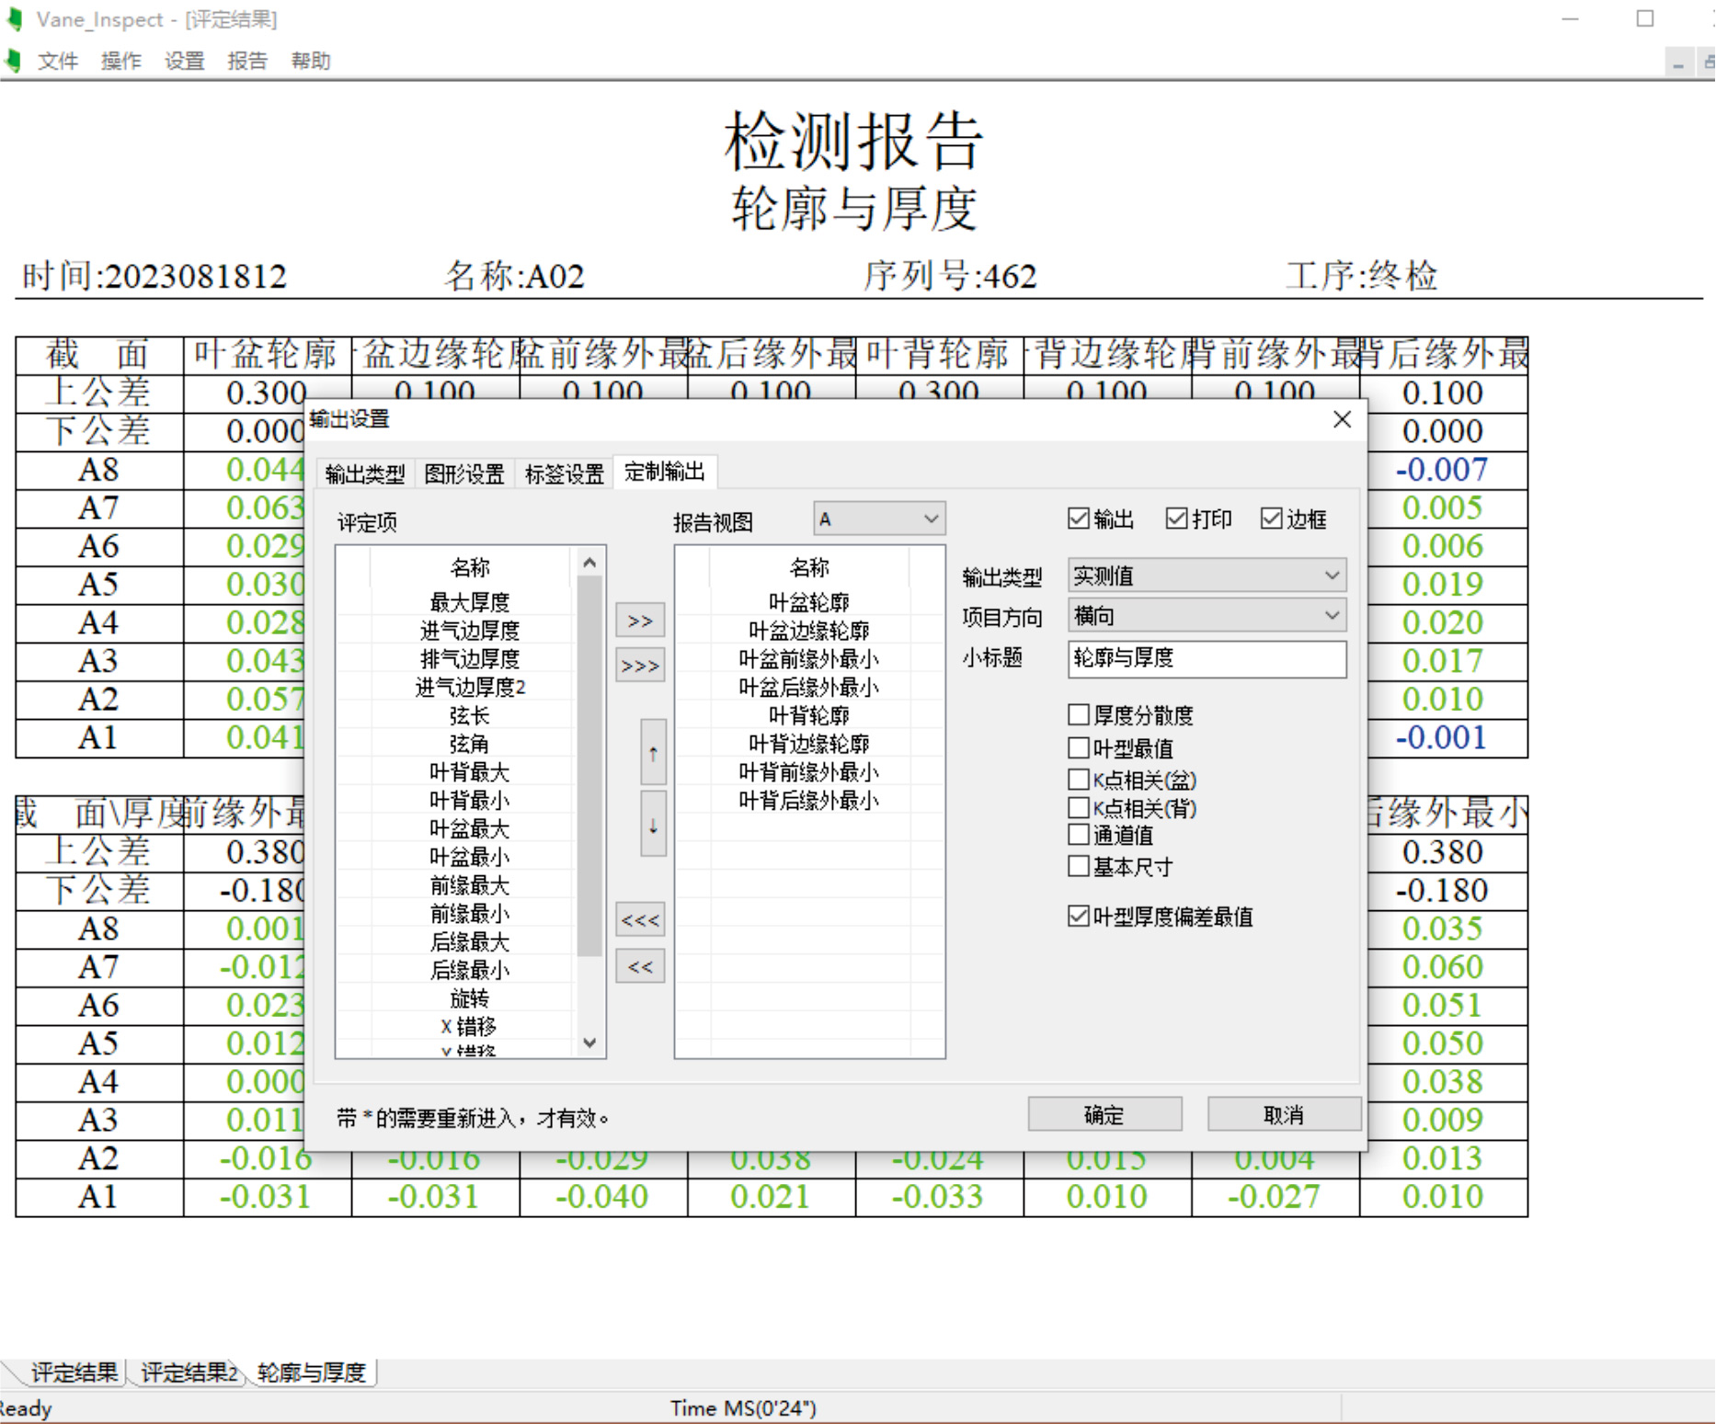Toggle the 打印 checkbox

point(1176,518)
